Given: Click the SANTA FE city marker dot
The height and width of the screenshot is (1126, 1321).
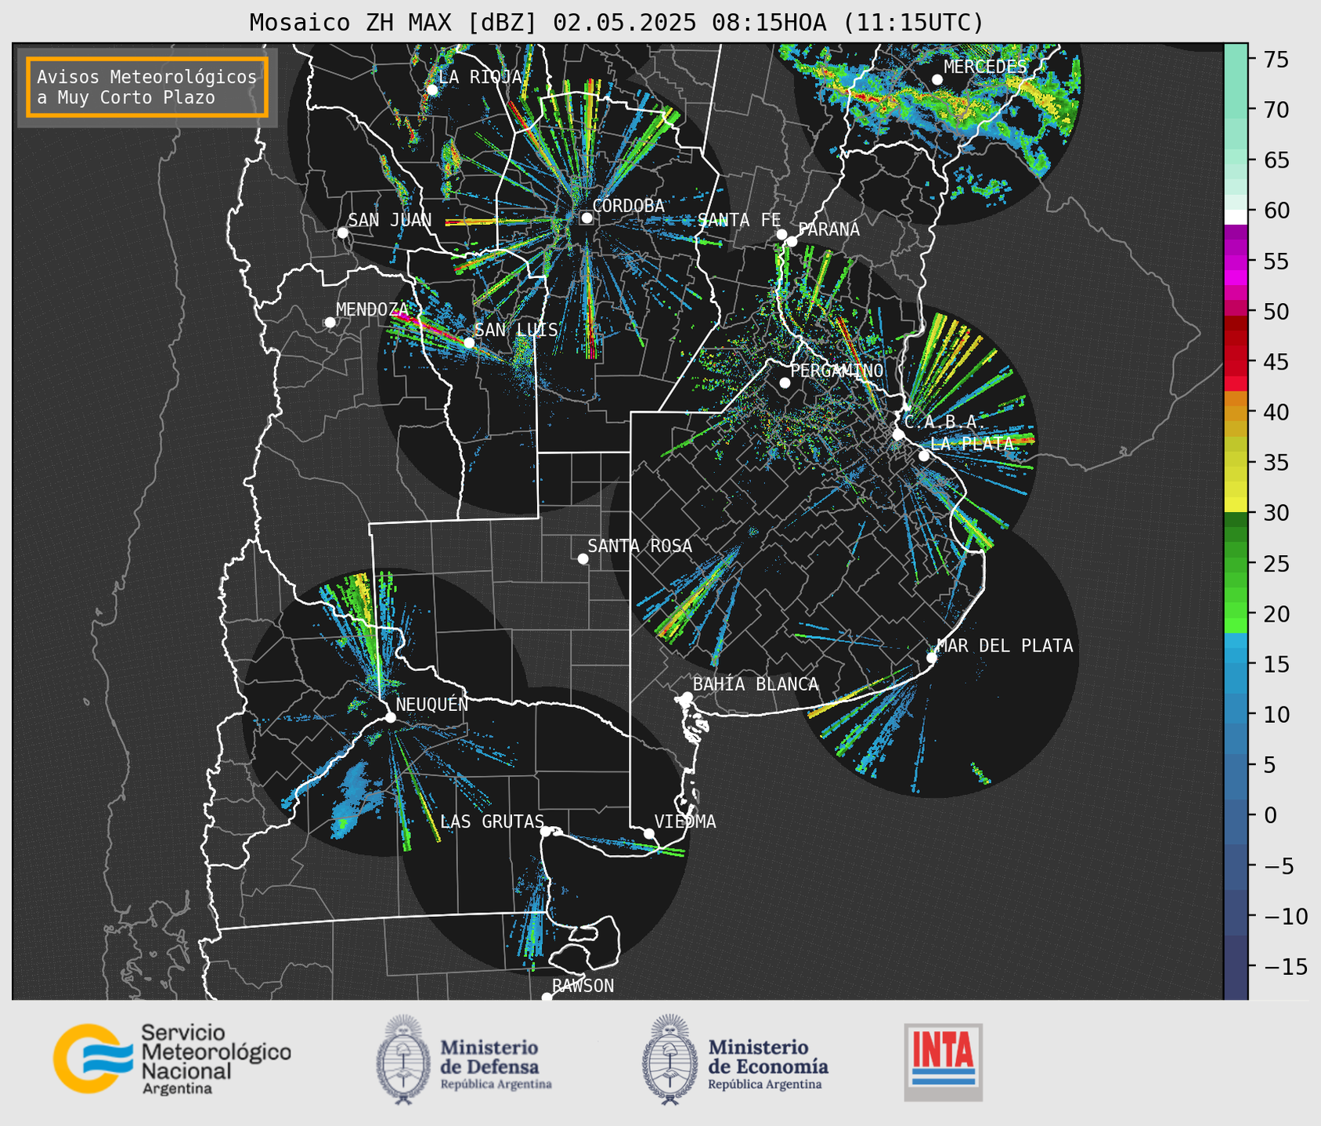Looking at the screenshot, I should tap(781, 234).
